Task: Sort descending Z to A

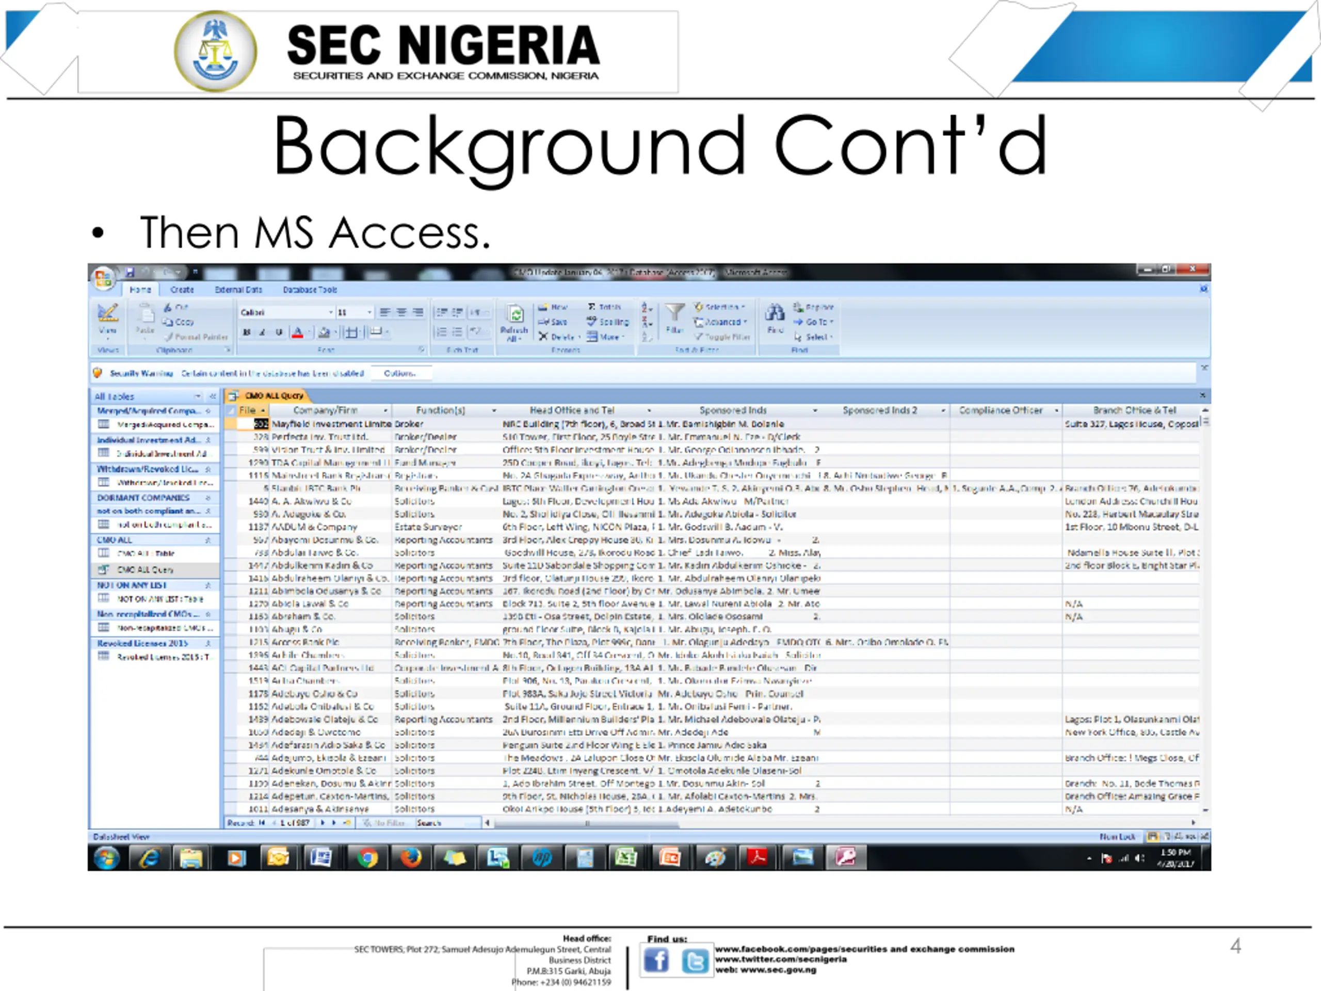Action: pos(646,323)
